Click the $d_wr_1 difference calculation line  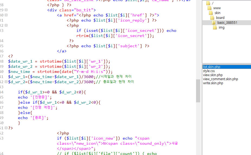click(x=70, y=77)
